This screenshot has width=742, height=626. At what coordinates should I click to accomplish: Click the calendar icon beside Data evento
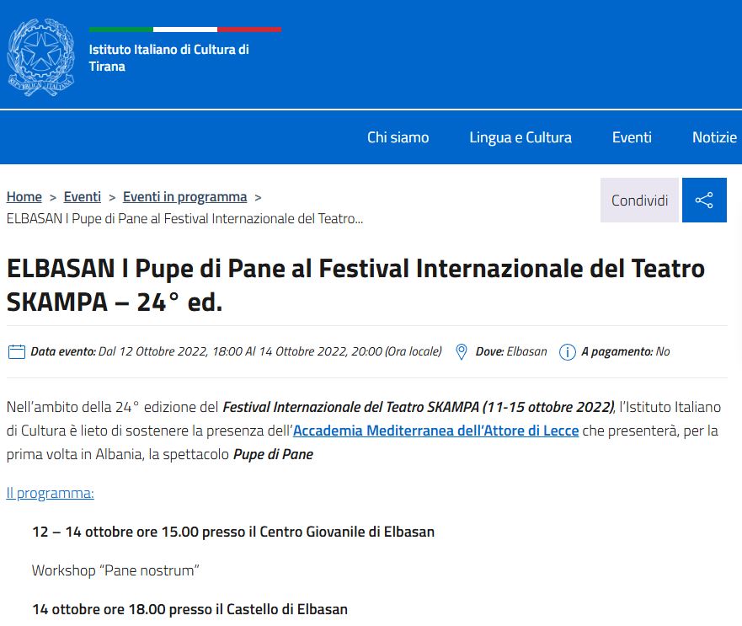(x=16, y=351)
